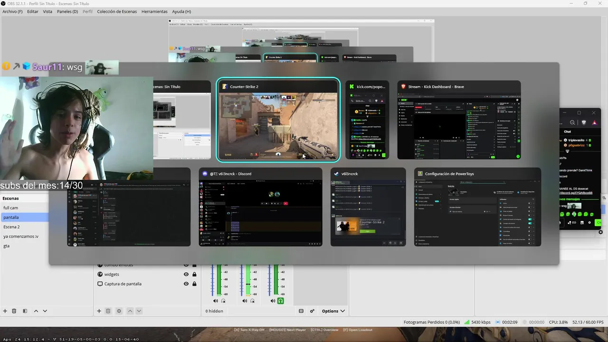This screenshot has width=608, height=342.
Task: Unlock the widgets source
Action: point(194,274)
